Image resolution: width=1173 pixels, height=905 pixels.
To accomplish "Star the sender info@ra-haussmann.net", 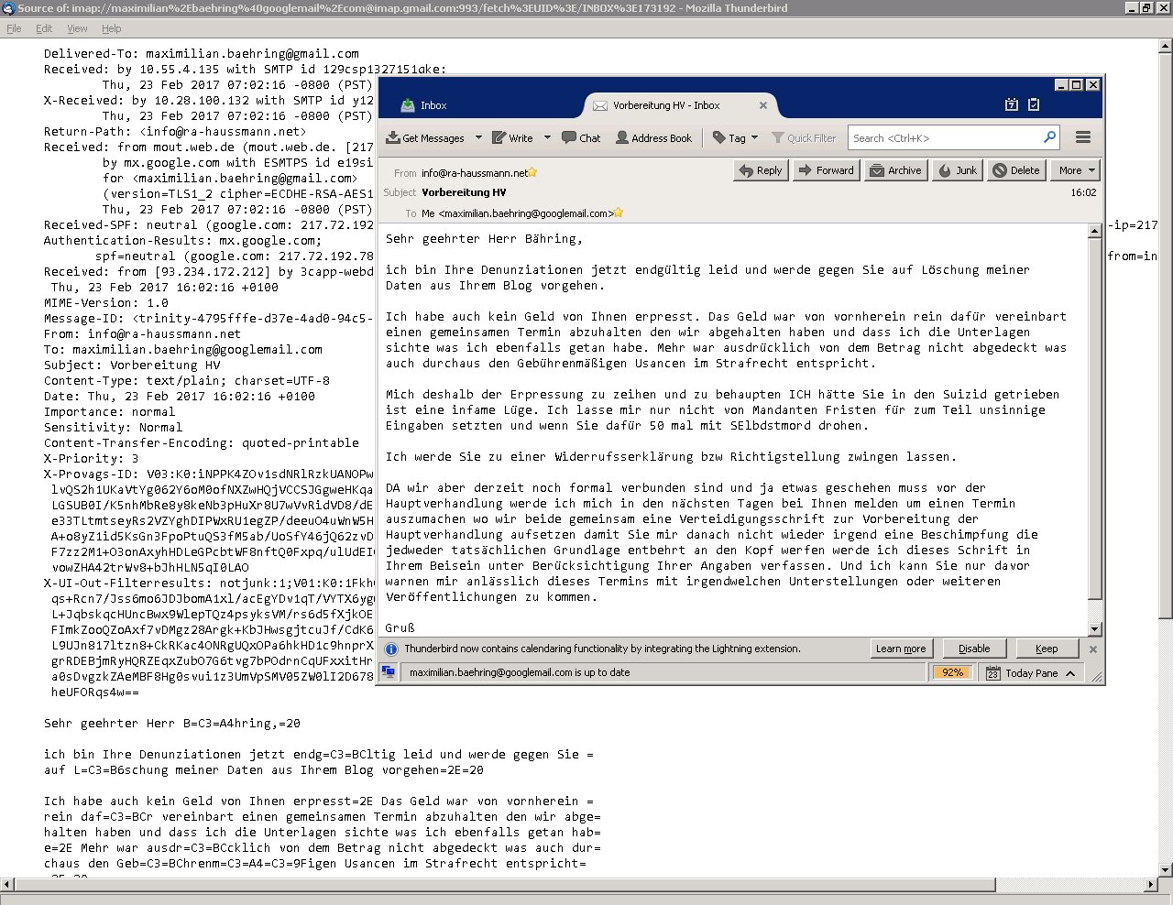I will [532, 172].
